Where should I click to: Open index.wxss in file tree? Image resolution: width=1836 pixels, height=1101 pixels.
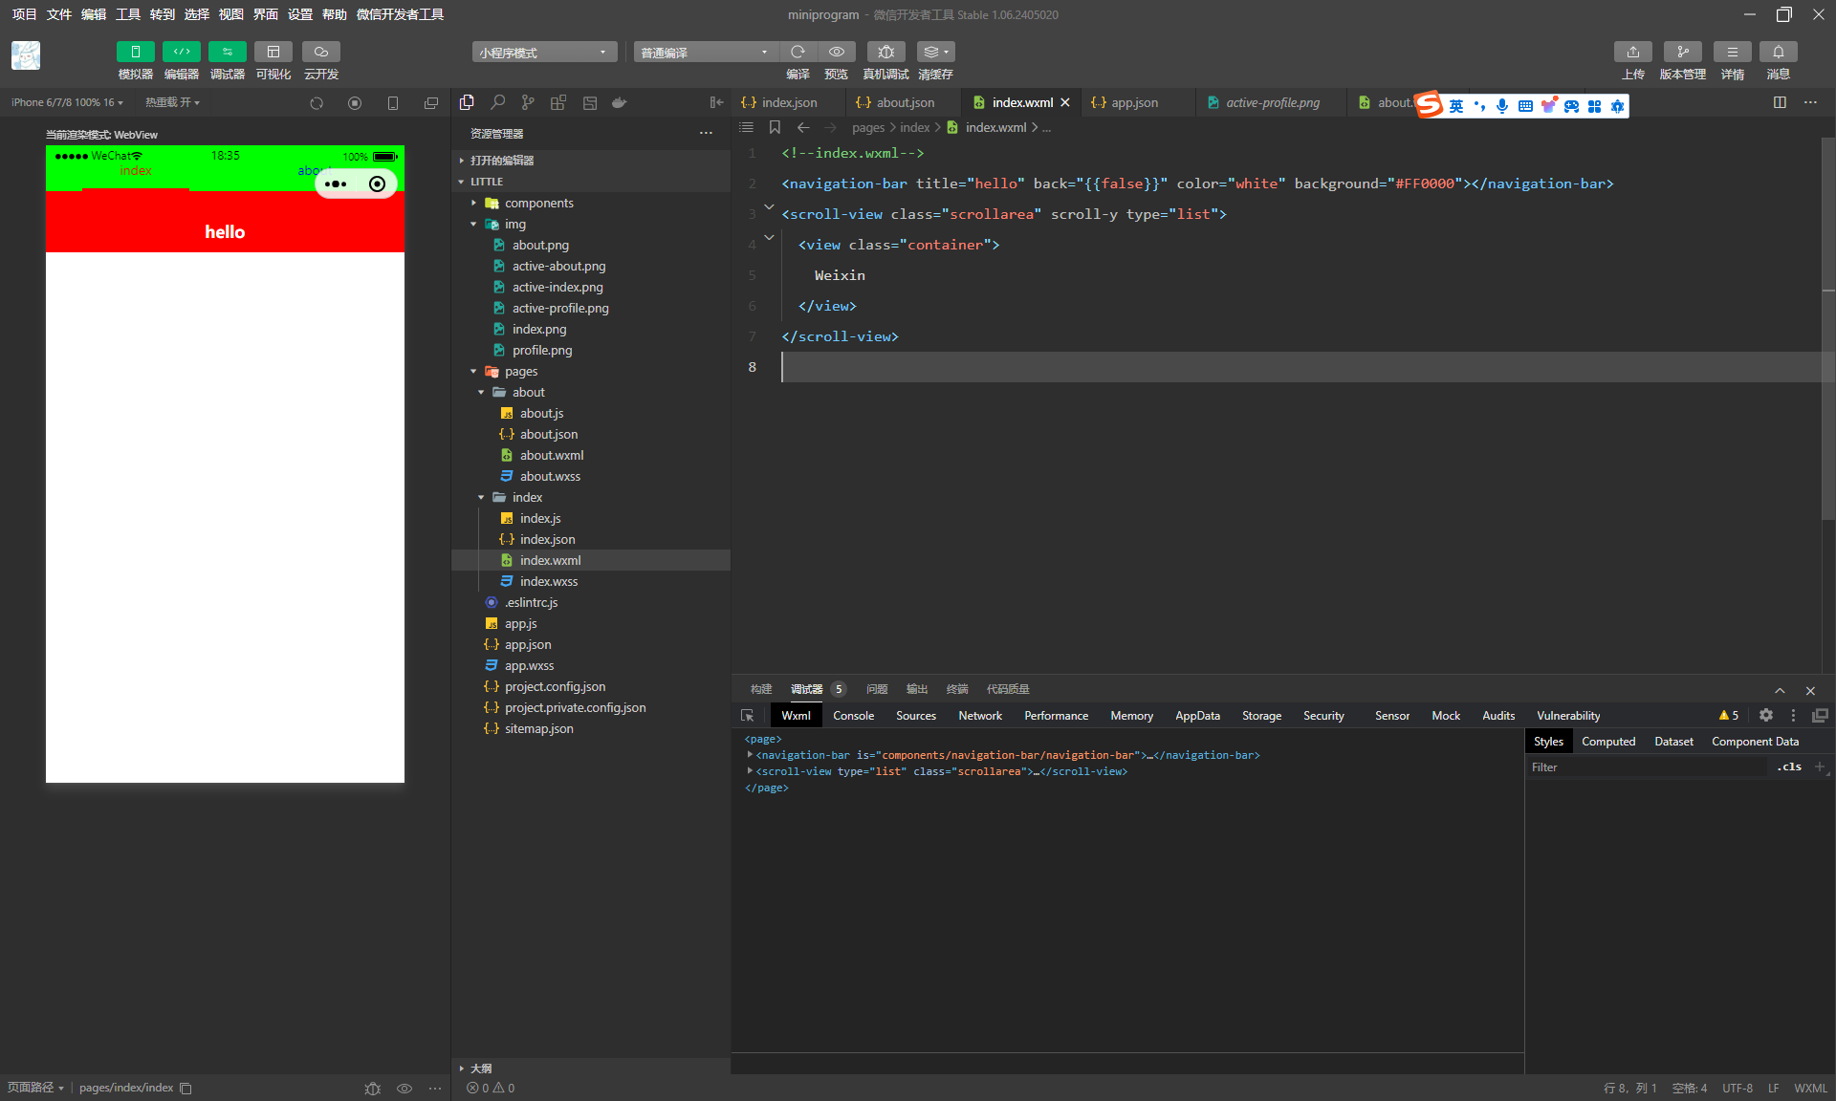pyautogui.click(x=549, y=581)
